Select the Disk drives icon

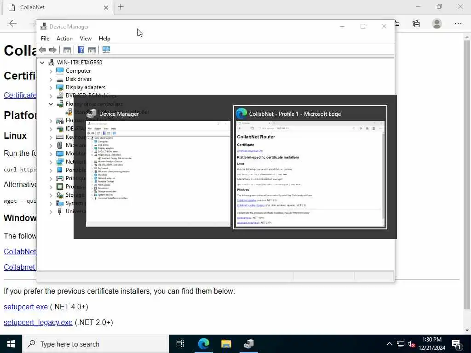pos(60,79)
